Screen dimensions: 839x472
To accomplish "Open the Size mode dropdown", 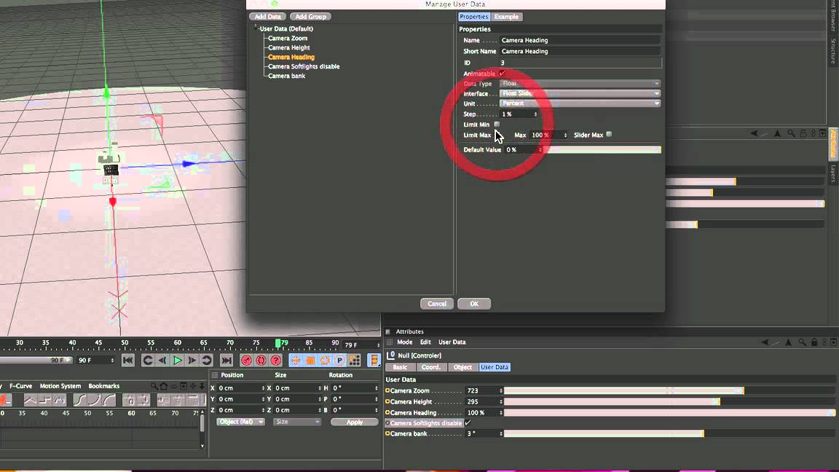I will click(x=297, y=422).
